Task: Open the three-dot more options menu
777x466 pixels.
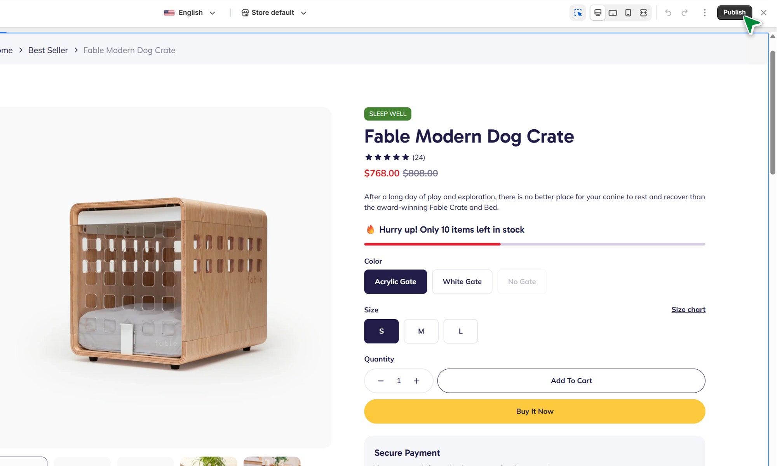Action: coord(704,13)
